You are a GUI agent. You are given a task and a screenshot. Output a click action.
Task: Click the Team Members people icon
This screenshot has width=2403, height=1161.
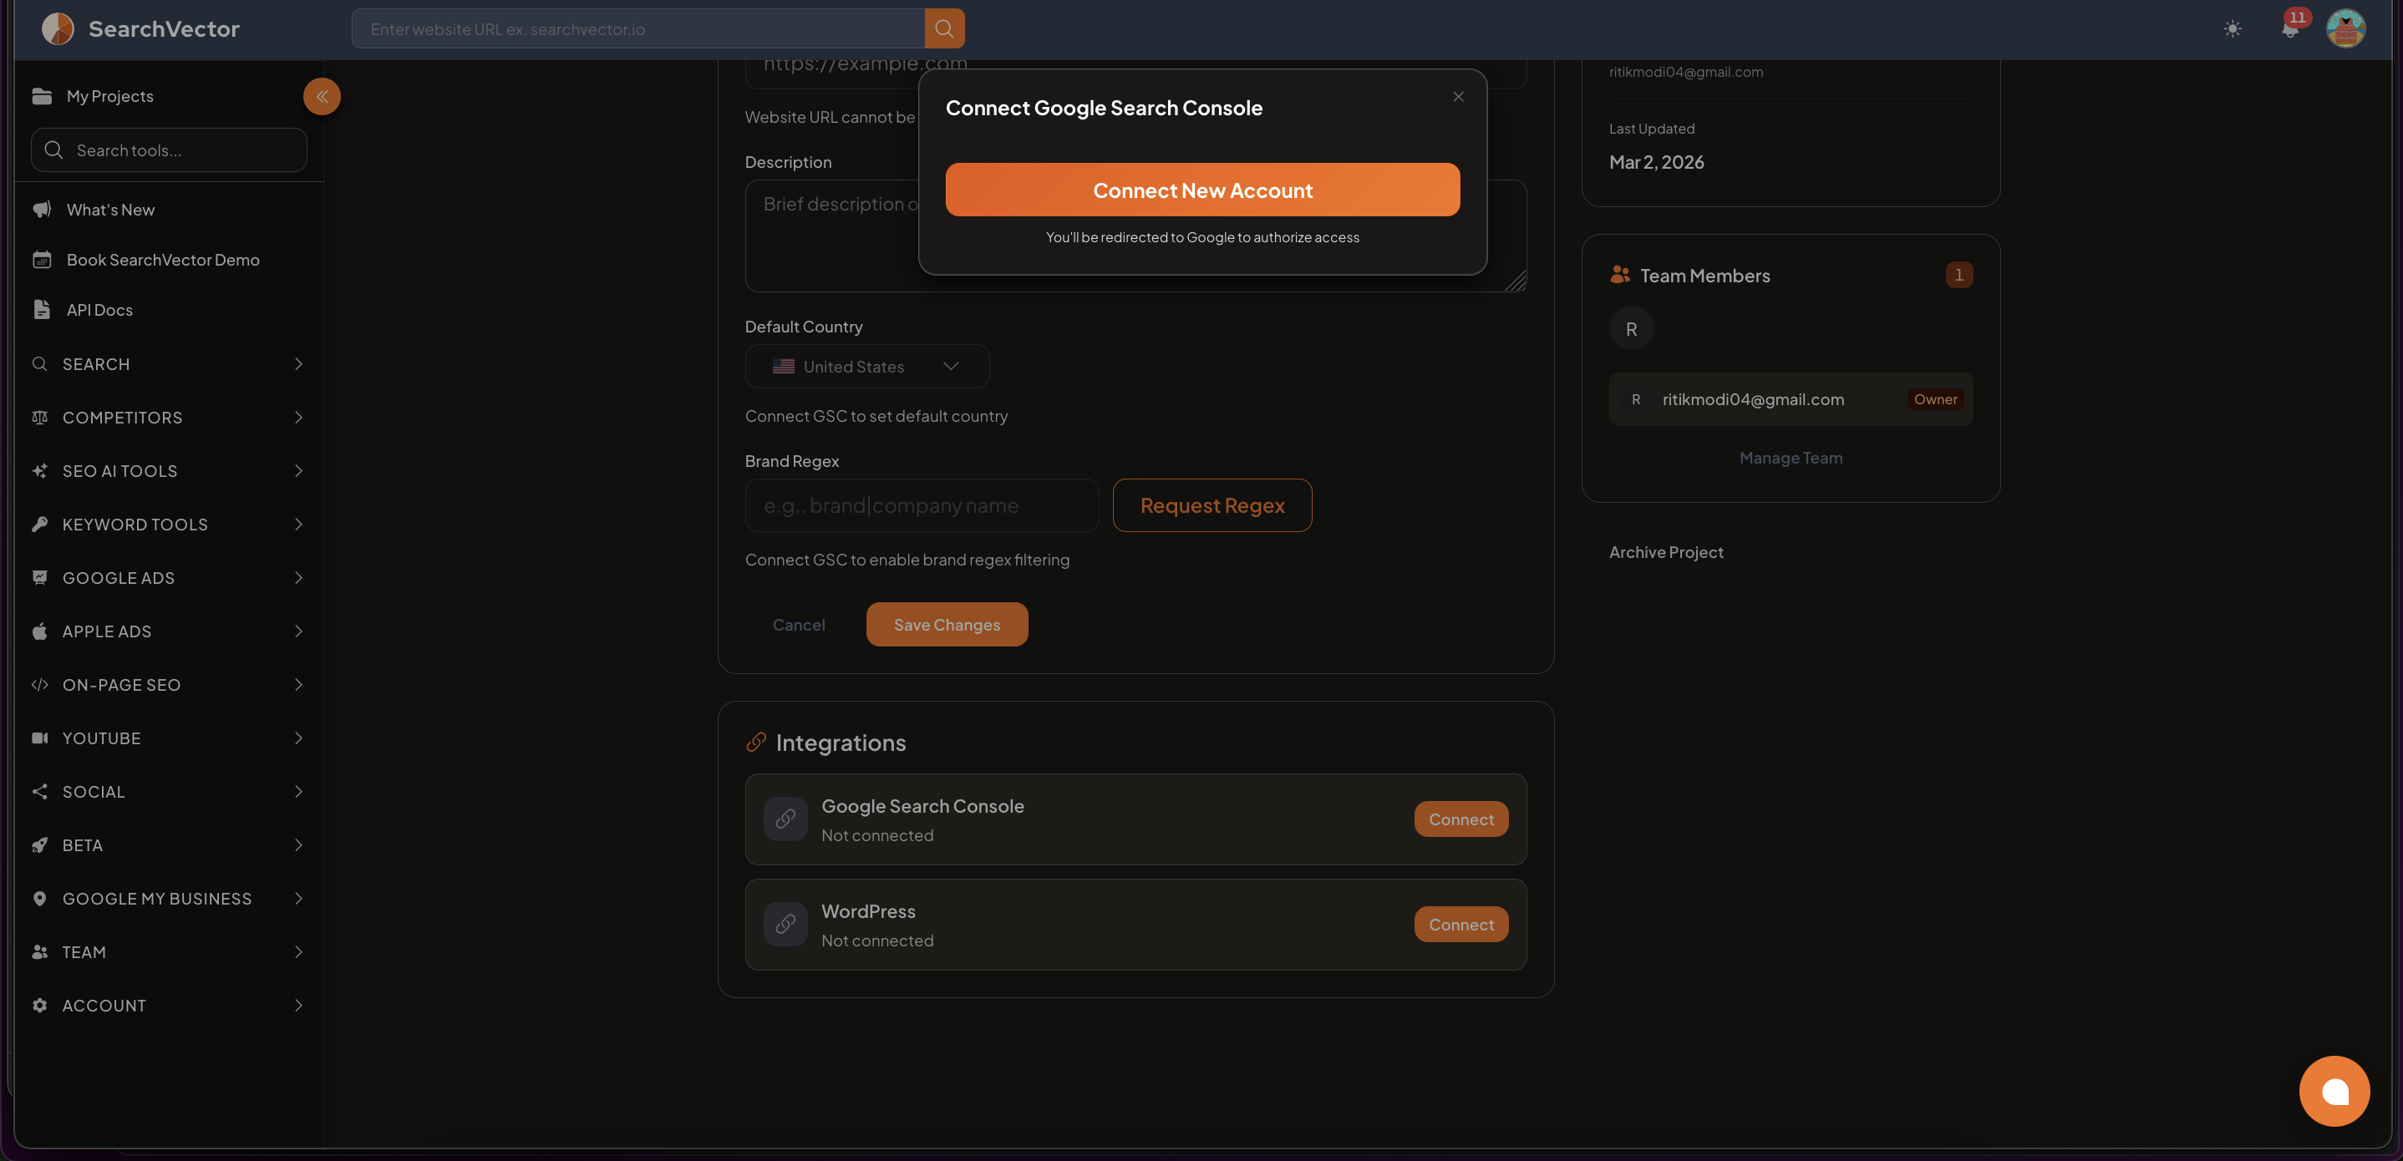(x=1620, y=275)
